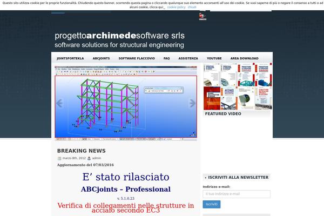Screen dimensions: 324x216
Task: Click the calendar icon beside post date
Action: click(59, 158)
